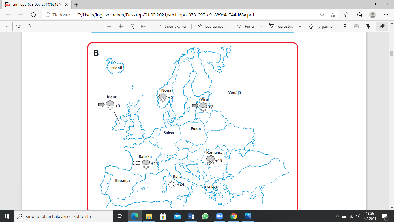Click Kreikka label on map
Image resolution: width=394 pixels, height=222 pixels.
211,187
